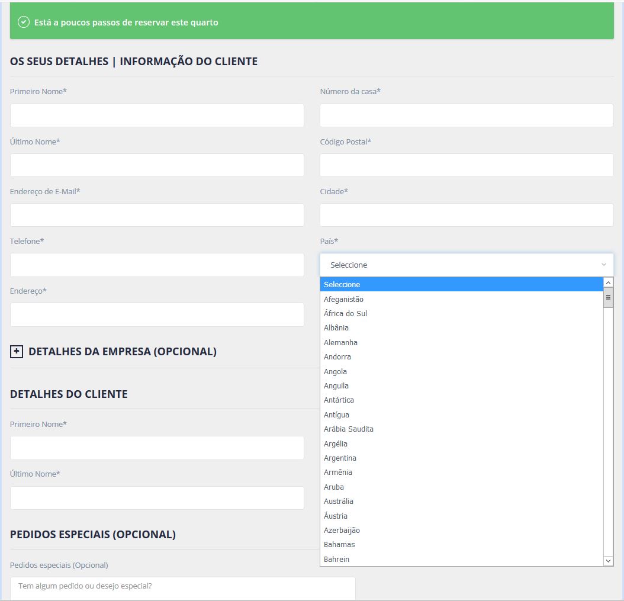Image resolution: width=624 pixels, height=601 pixels.
Task: Click the country list scrollbar thumb
Action: [x=609, y=299]
